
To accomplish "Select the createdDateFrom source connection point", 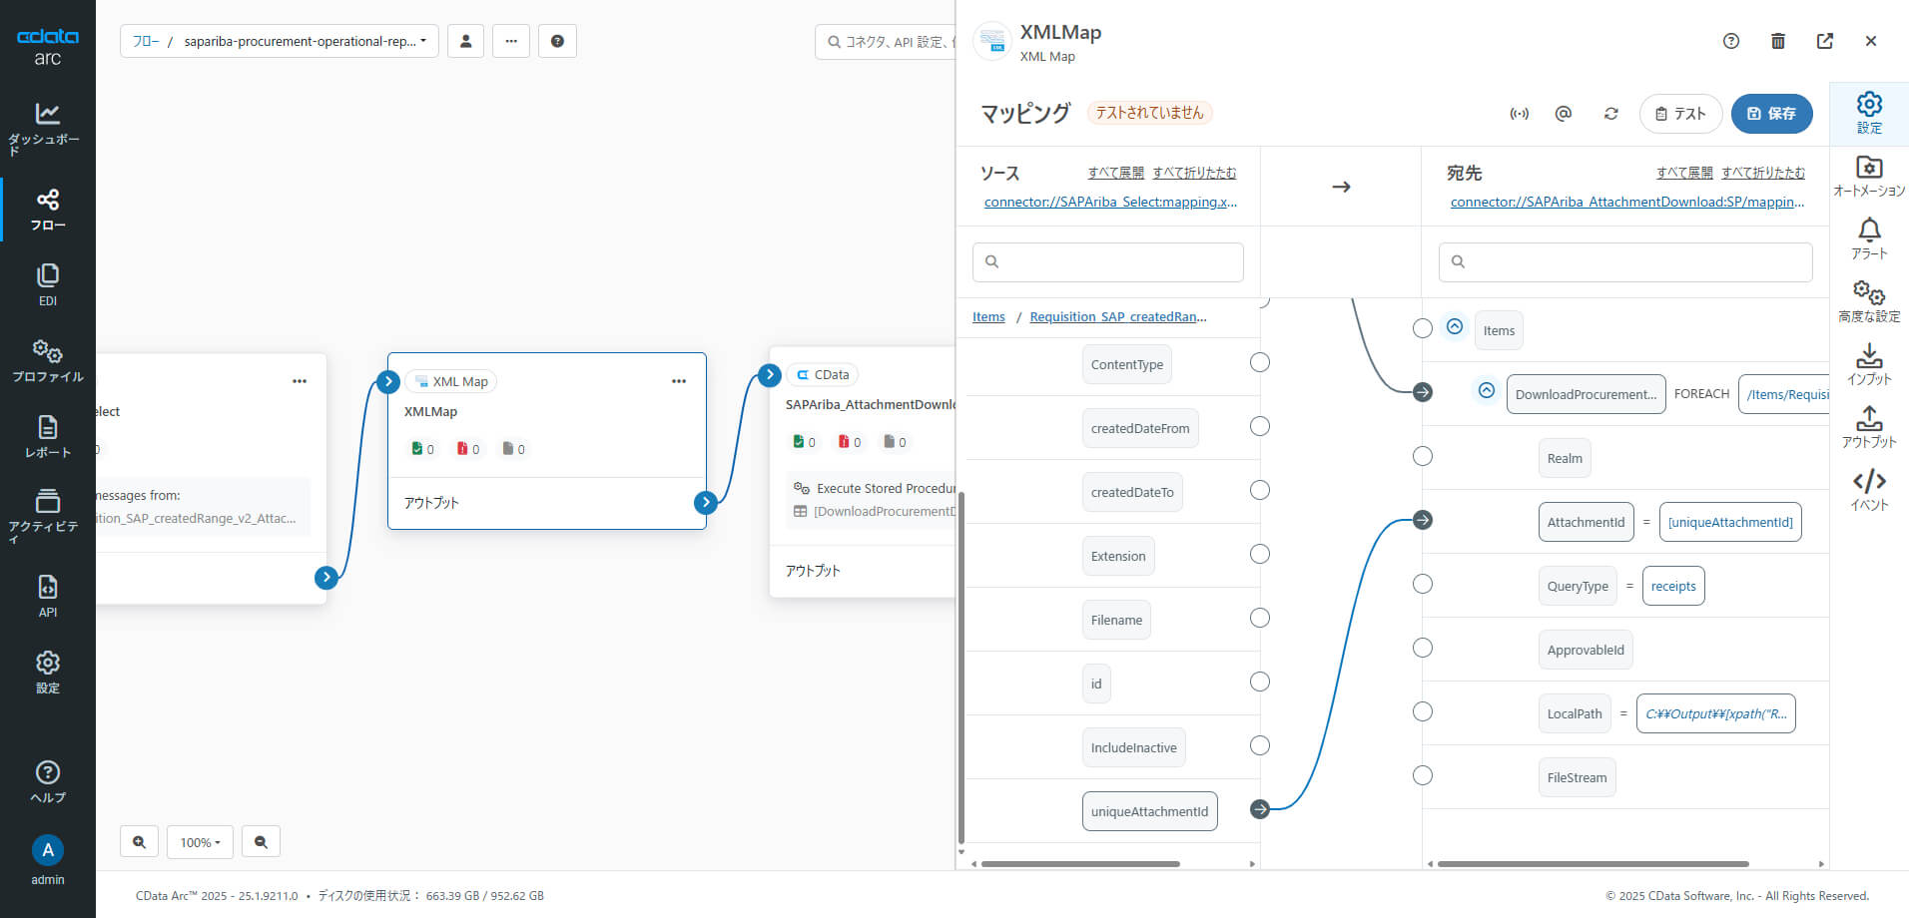I will click(1260, 426).
